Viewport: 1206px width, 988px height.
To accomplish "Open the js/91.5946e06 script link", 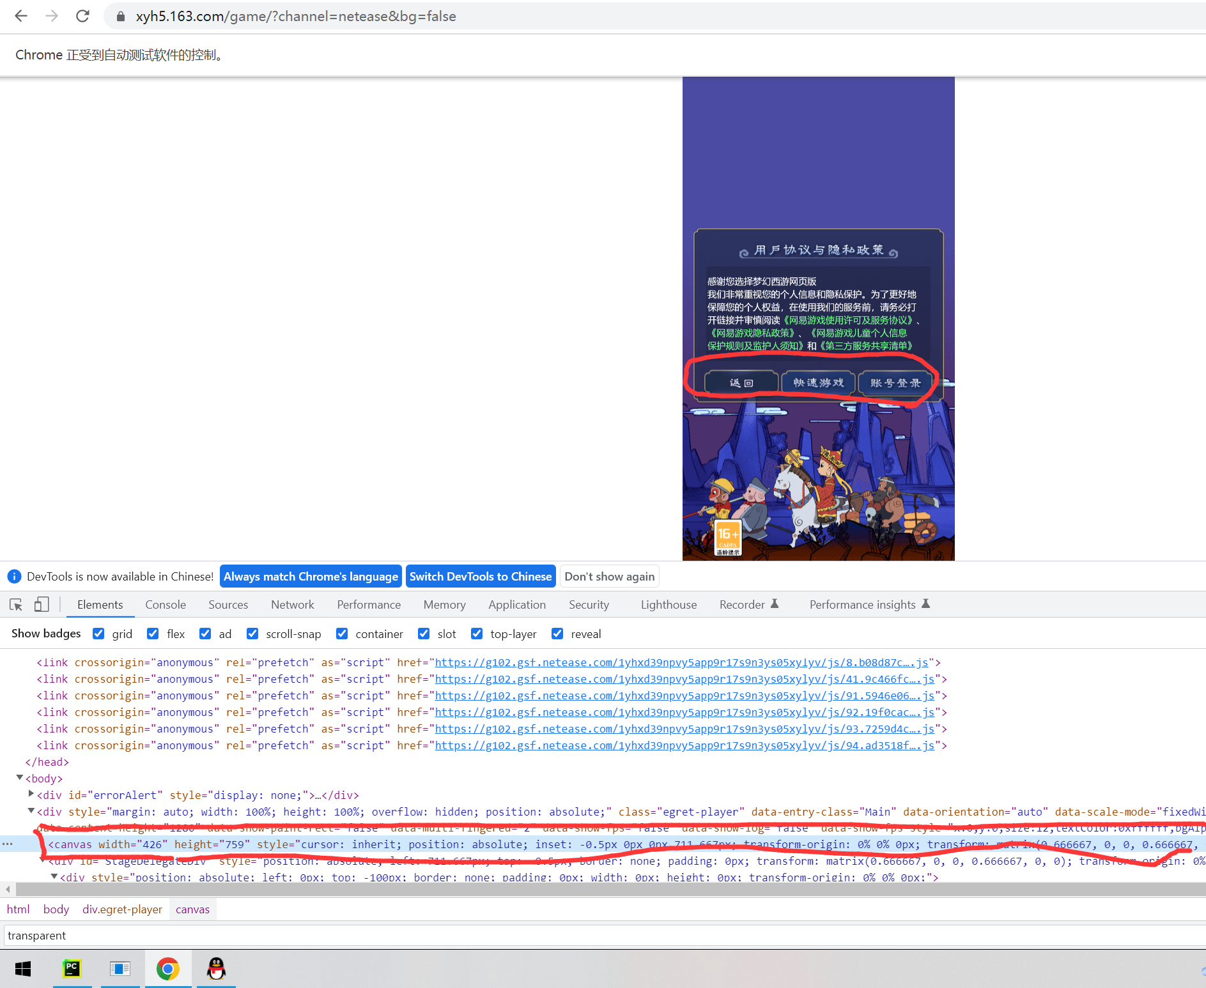I will 684,695.
